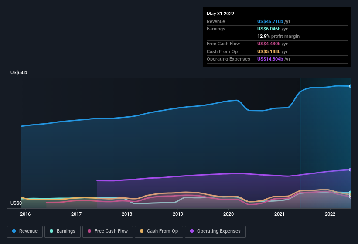This screenshot has width=358, height=244.
Task: Toggle Operating Expenses legend button
Action: (x=215, y=231)
